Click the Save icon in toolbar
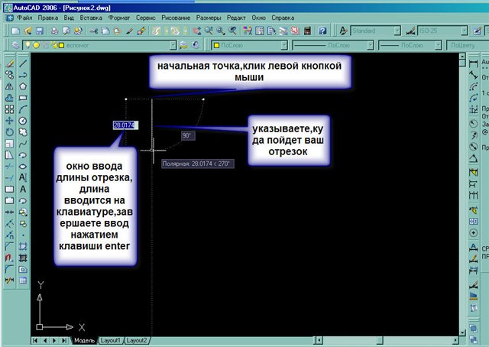Screen dimensions: 489x347 (x=39, y=31)
